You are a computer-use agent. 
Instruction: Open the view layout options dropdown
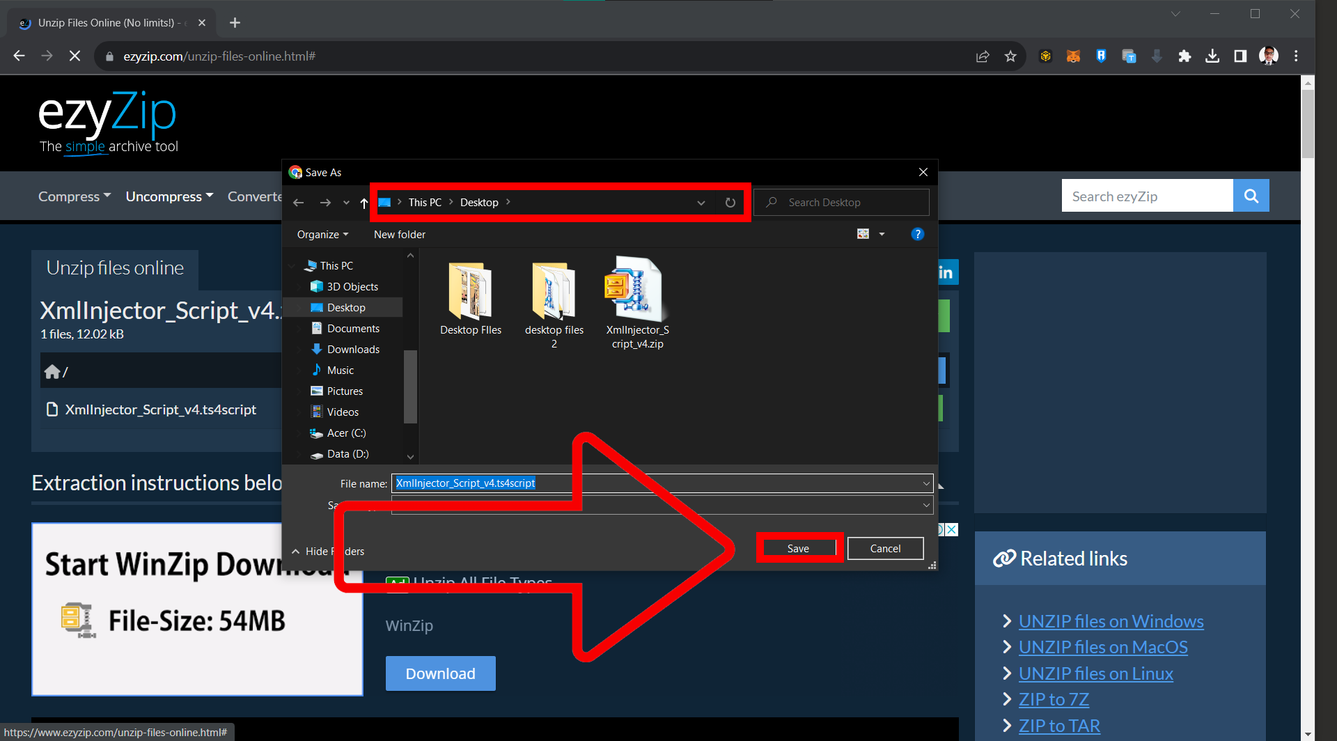882,234
